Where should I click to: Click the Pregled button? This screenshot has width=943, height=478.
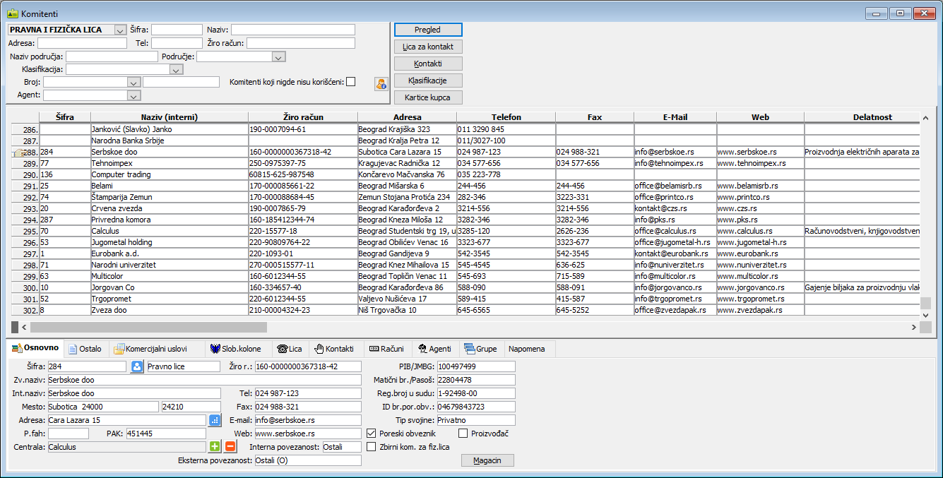(x=427, y=30)
